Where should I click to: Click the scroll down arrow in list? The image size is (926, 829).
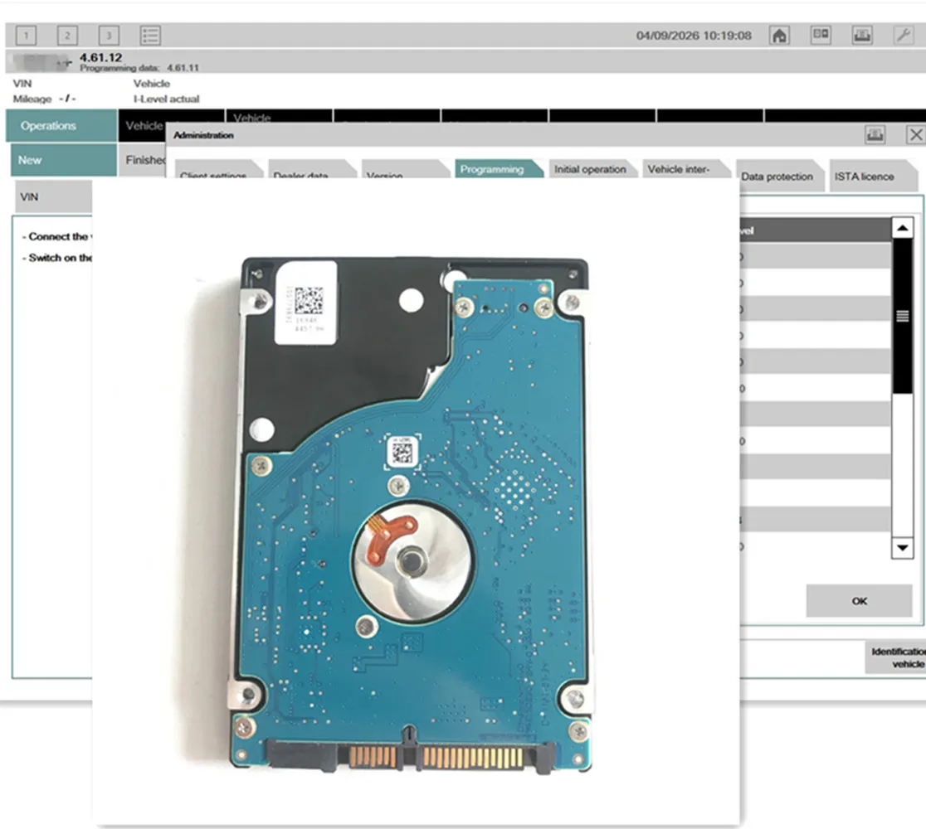903,547
